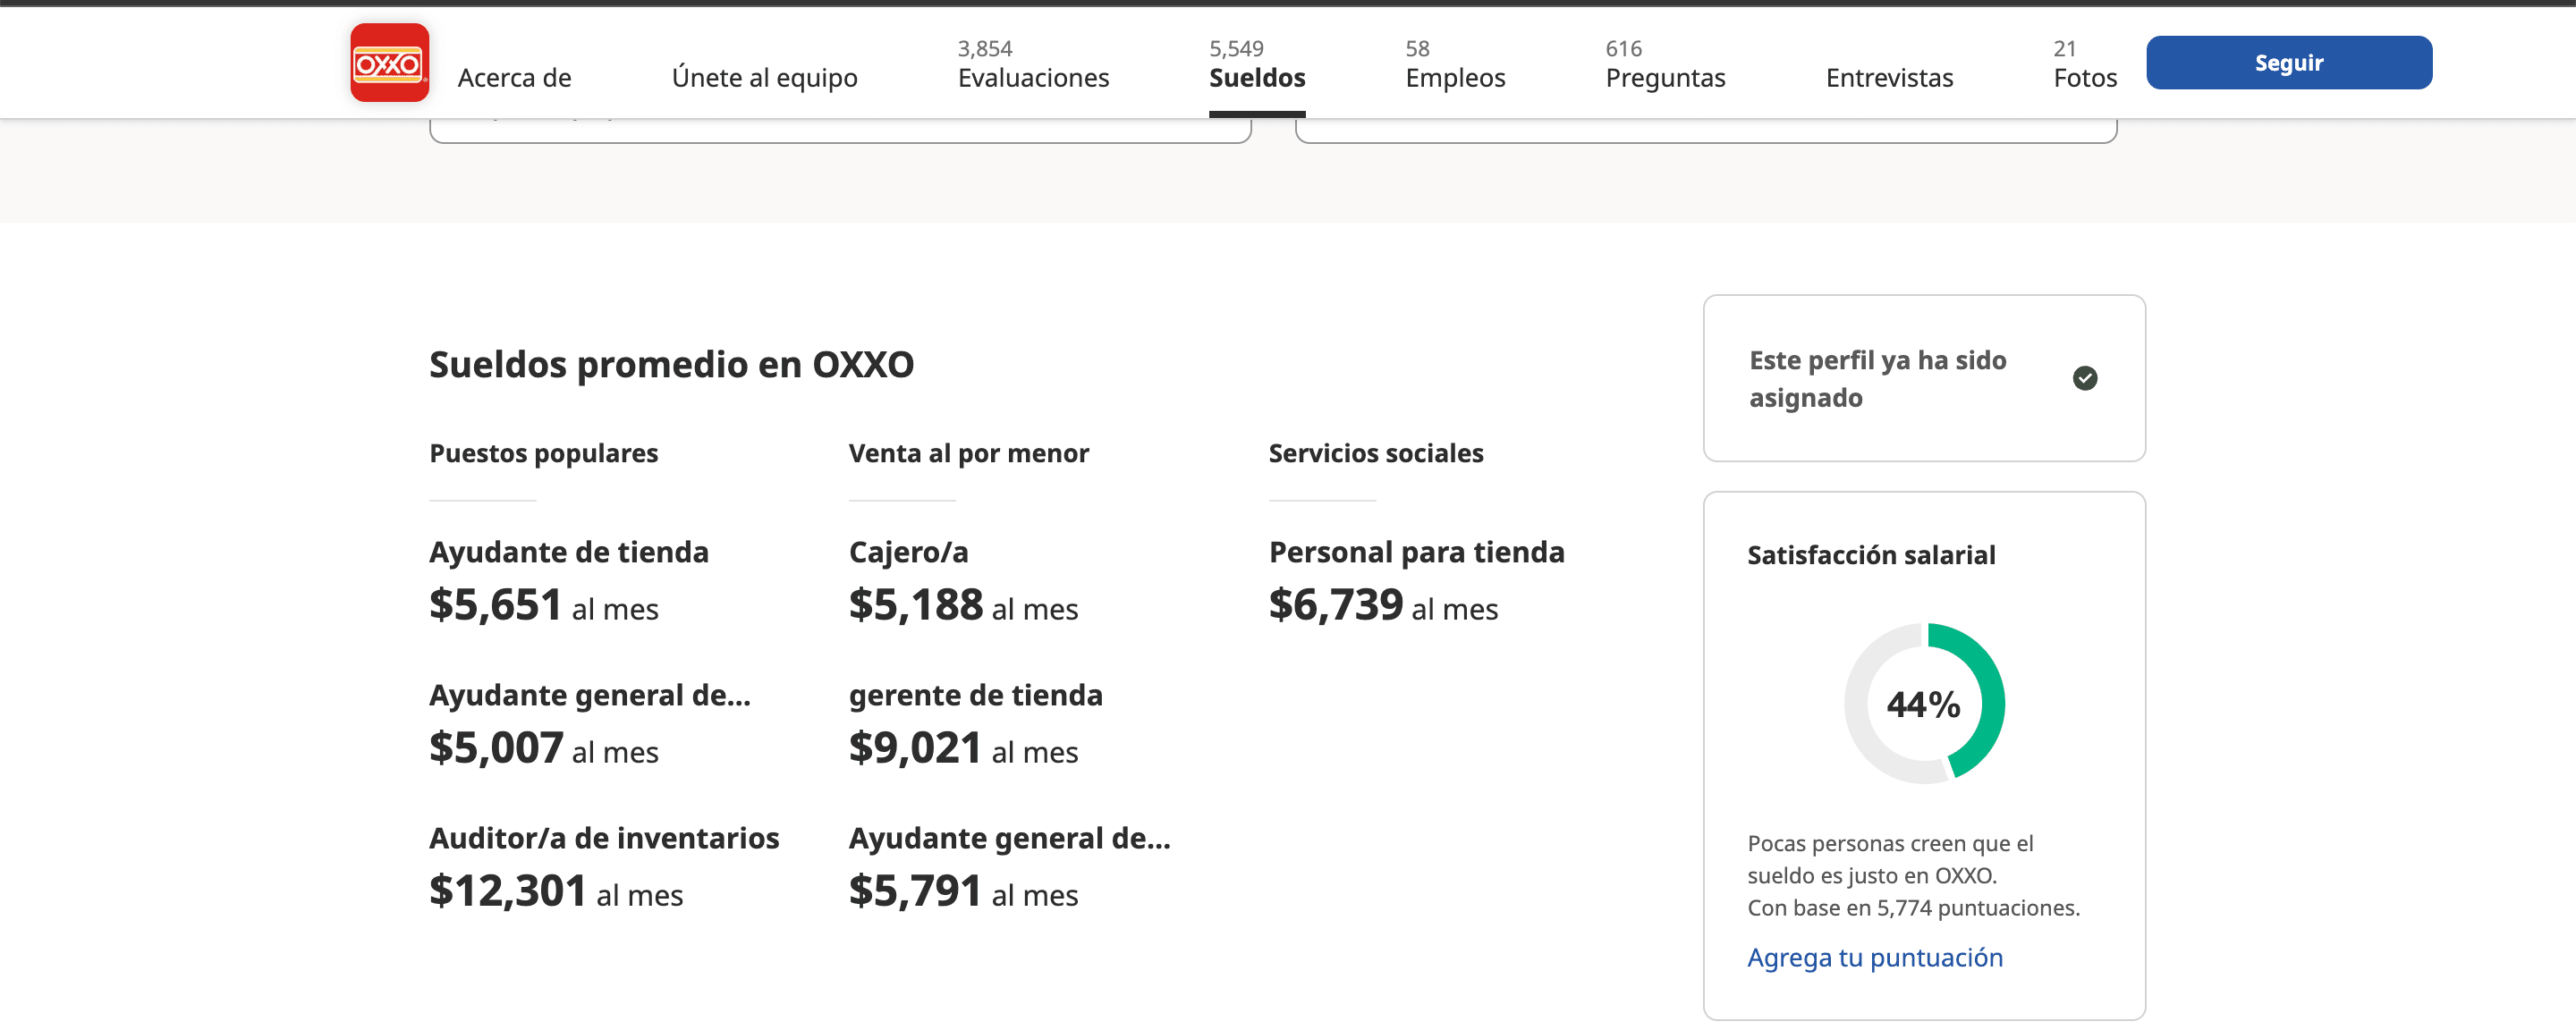
Task: Open the Únete al equipo tab
Action: (764, 78)
